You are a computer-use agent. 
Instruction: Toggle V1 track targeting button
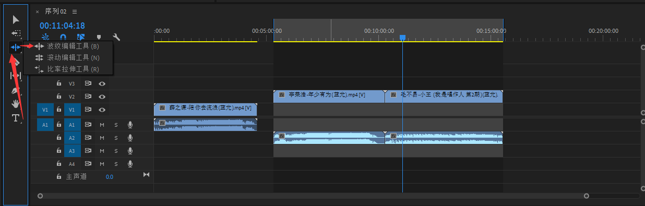[72, 110]
